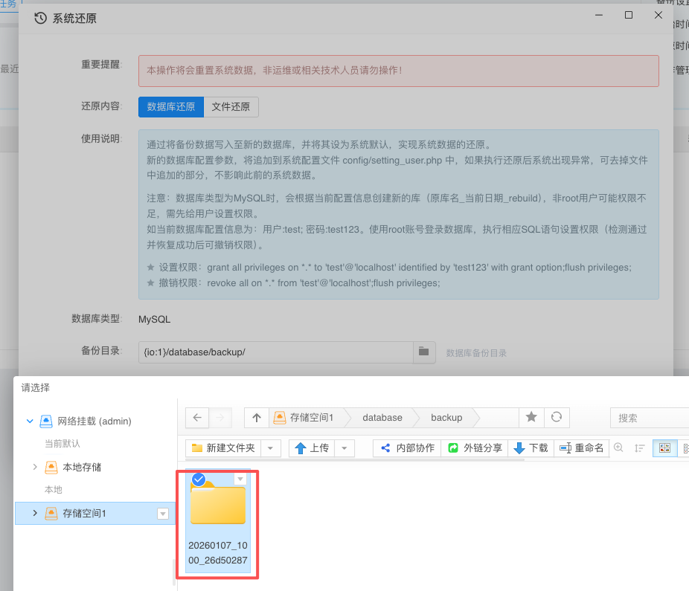This screenshot has width=689, height=591.
Task: Click the zoom-in icon in toolbar
Action: click(618, 448)
